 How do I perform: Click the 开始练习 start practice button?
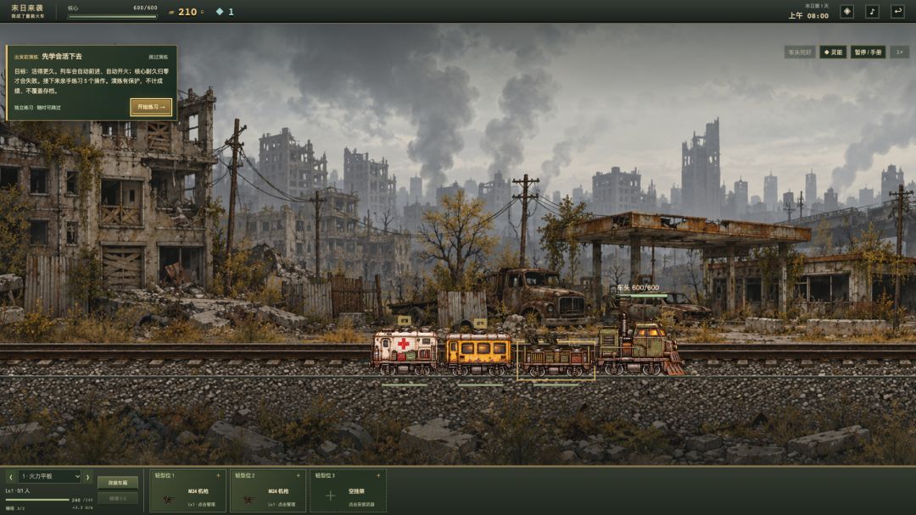click(151, 108)
